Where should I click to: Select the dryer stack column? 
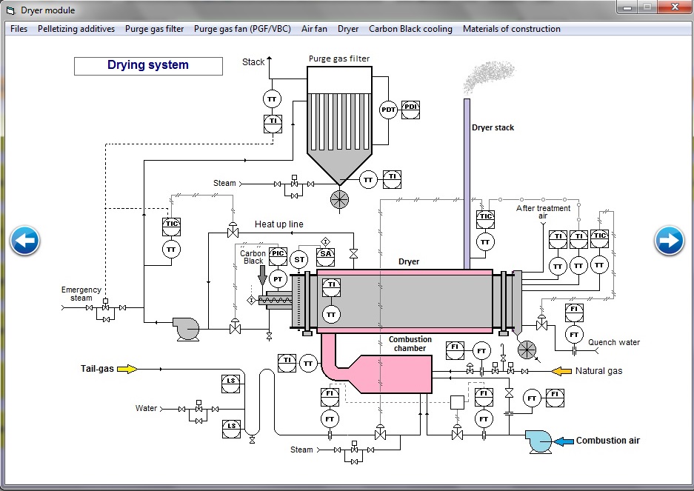click(467, 184)
